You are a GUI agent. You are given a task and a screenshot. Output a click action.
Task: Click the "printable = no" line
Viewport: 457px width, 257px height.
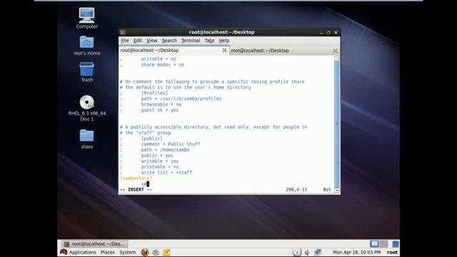pos(160,166)
